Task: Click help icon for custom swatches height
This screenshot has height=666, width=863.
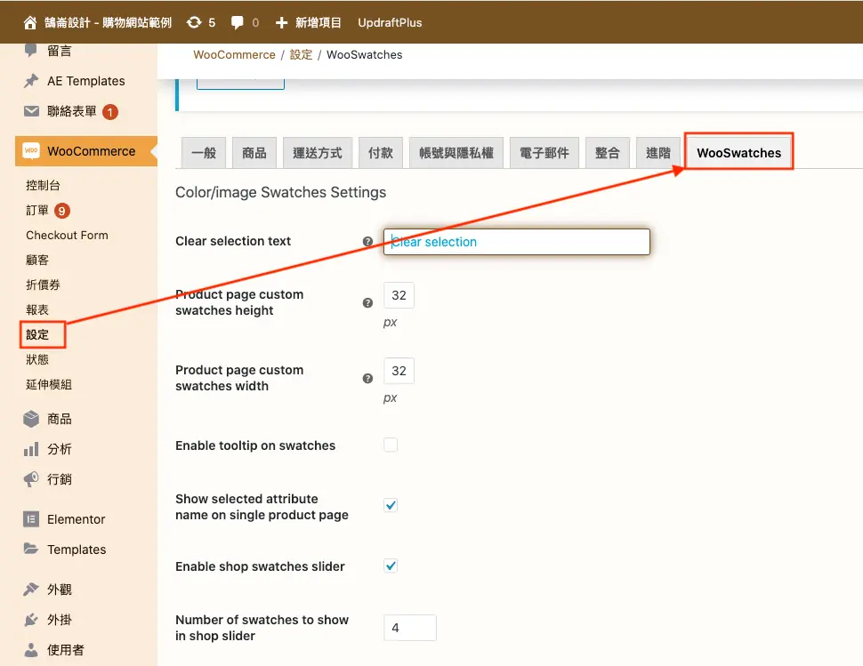Action: tap(367, 303)
